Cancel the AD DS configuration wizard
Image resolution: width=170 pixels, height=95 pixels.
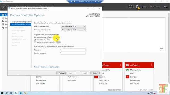pos(95,73)
